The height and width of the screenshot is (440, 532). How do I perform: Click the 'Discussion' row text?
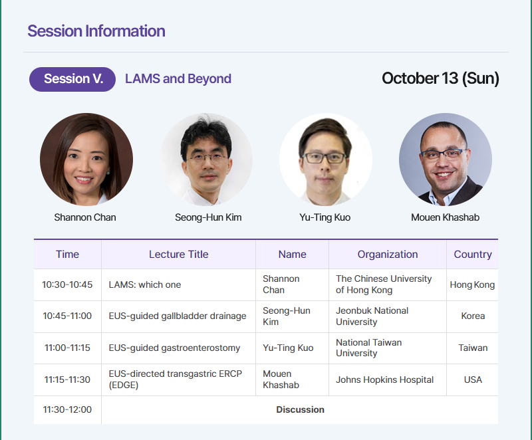[300, 409]
